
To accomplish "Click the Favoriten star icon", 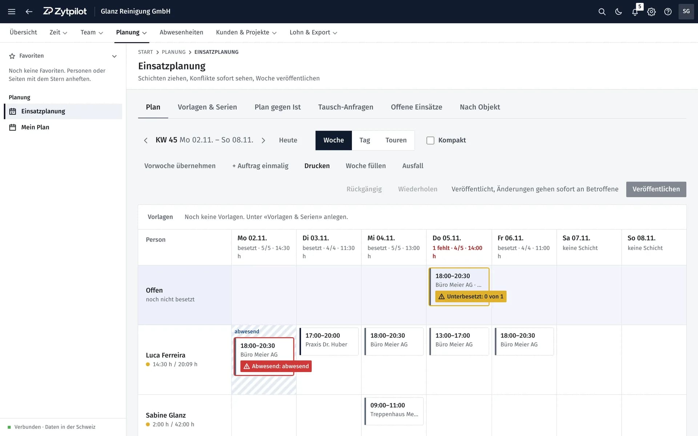I will coord(12,56).
